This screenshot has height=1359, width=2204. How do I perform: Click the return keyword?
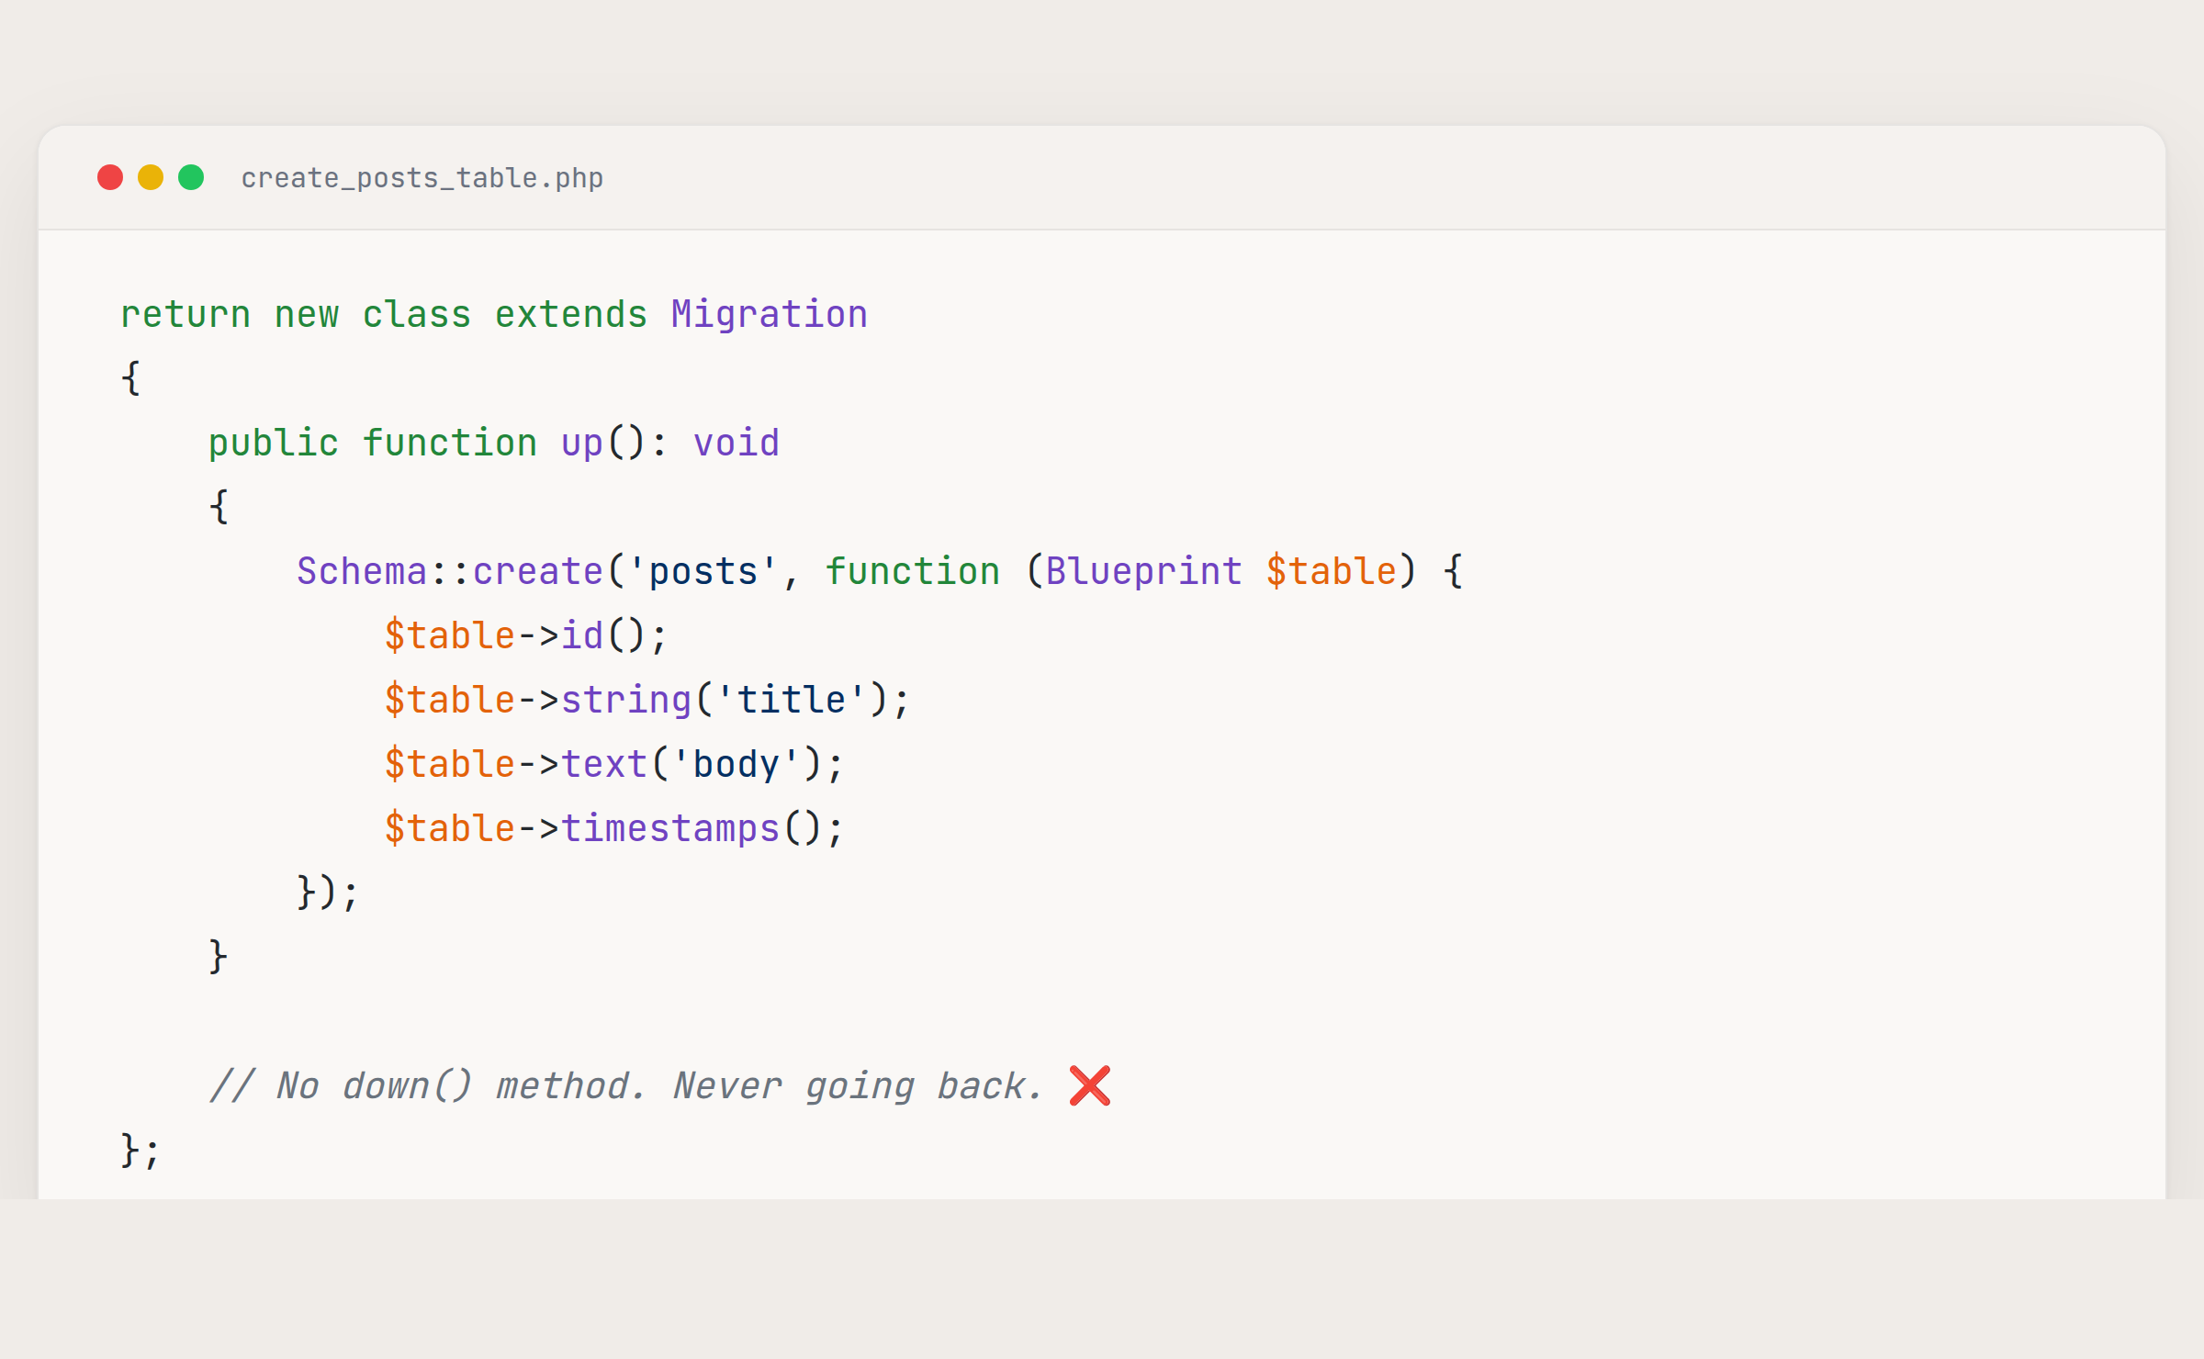186,314
